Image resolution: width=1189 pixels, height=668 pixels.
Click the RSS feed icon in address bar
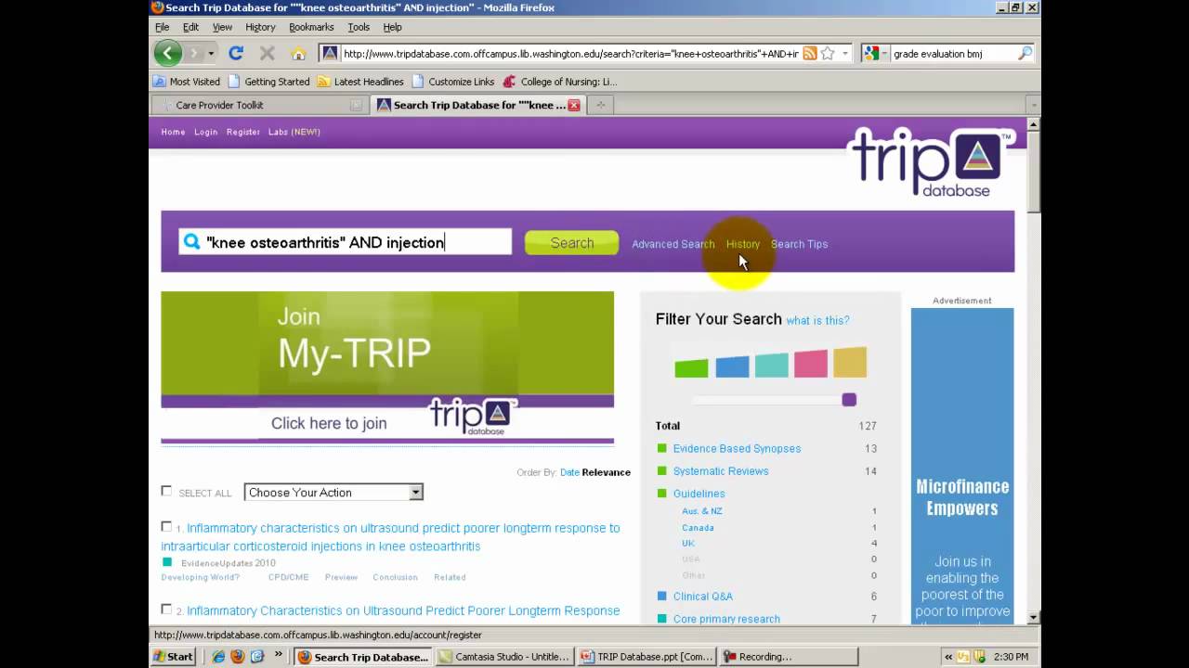[x=810, y=54]
